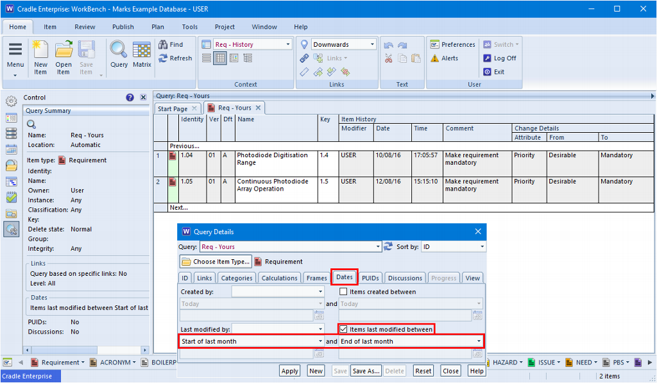Expand End of last month dropdown
Image resolution: width=657 pixels, height=383 pixels.
click(479, 341)
